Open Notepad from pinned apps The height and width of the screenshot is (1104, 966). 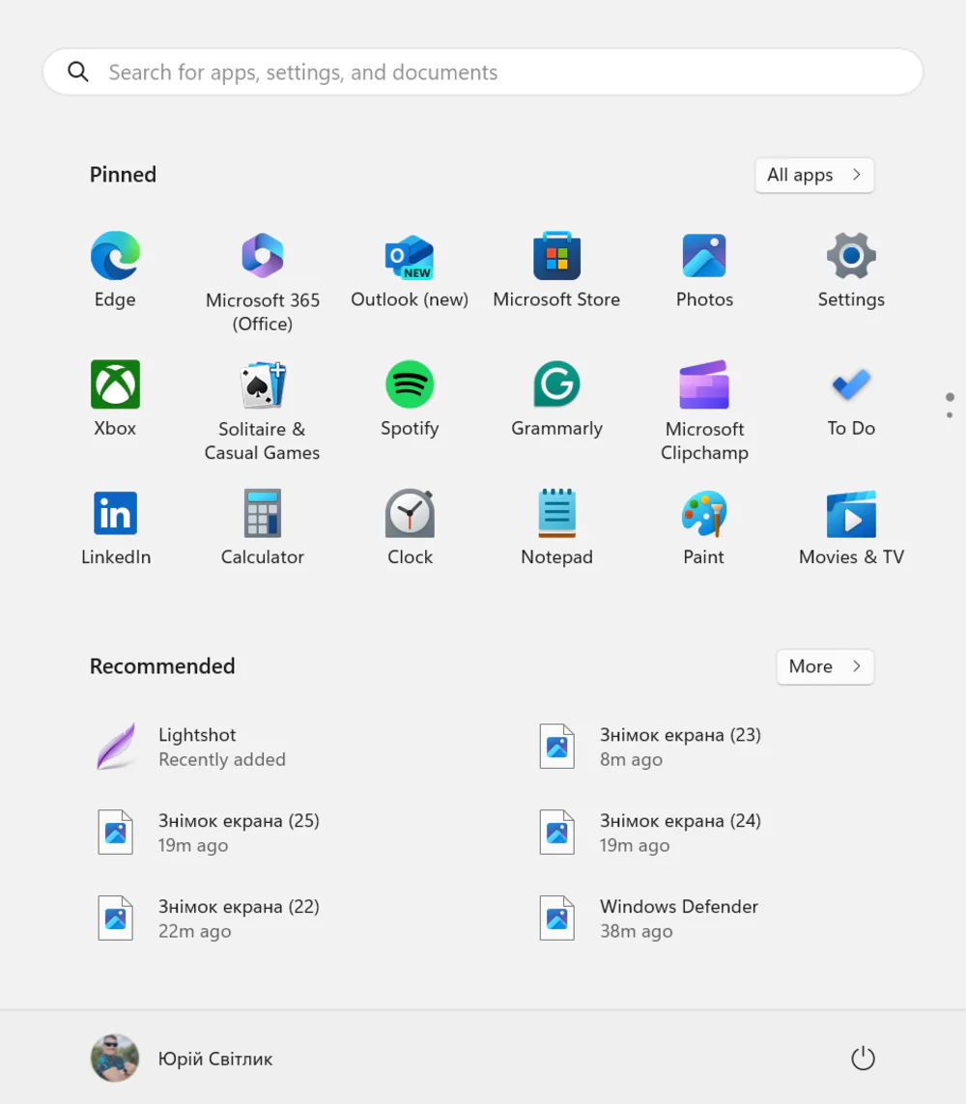click(x=557, y=527)
